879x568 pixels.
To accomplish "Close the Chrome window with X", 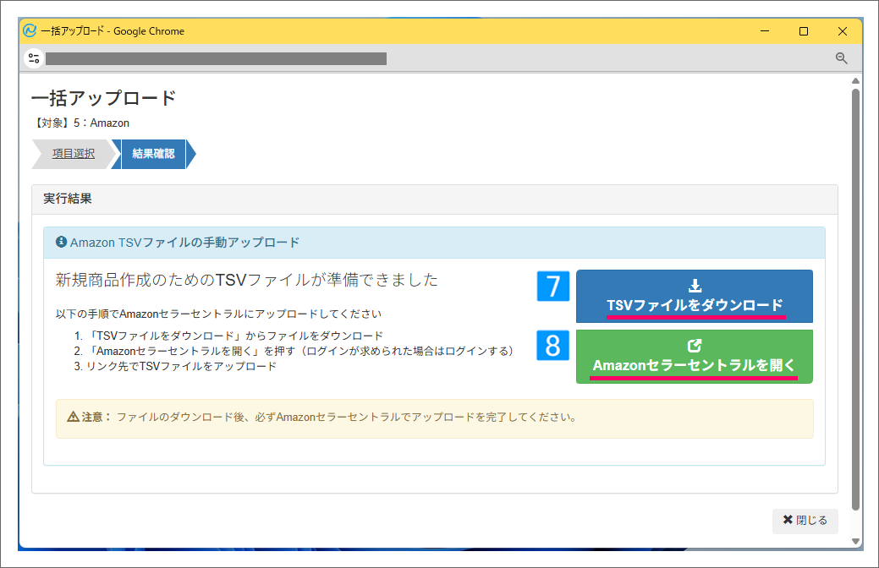I will click(x=842, y=30).
